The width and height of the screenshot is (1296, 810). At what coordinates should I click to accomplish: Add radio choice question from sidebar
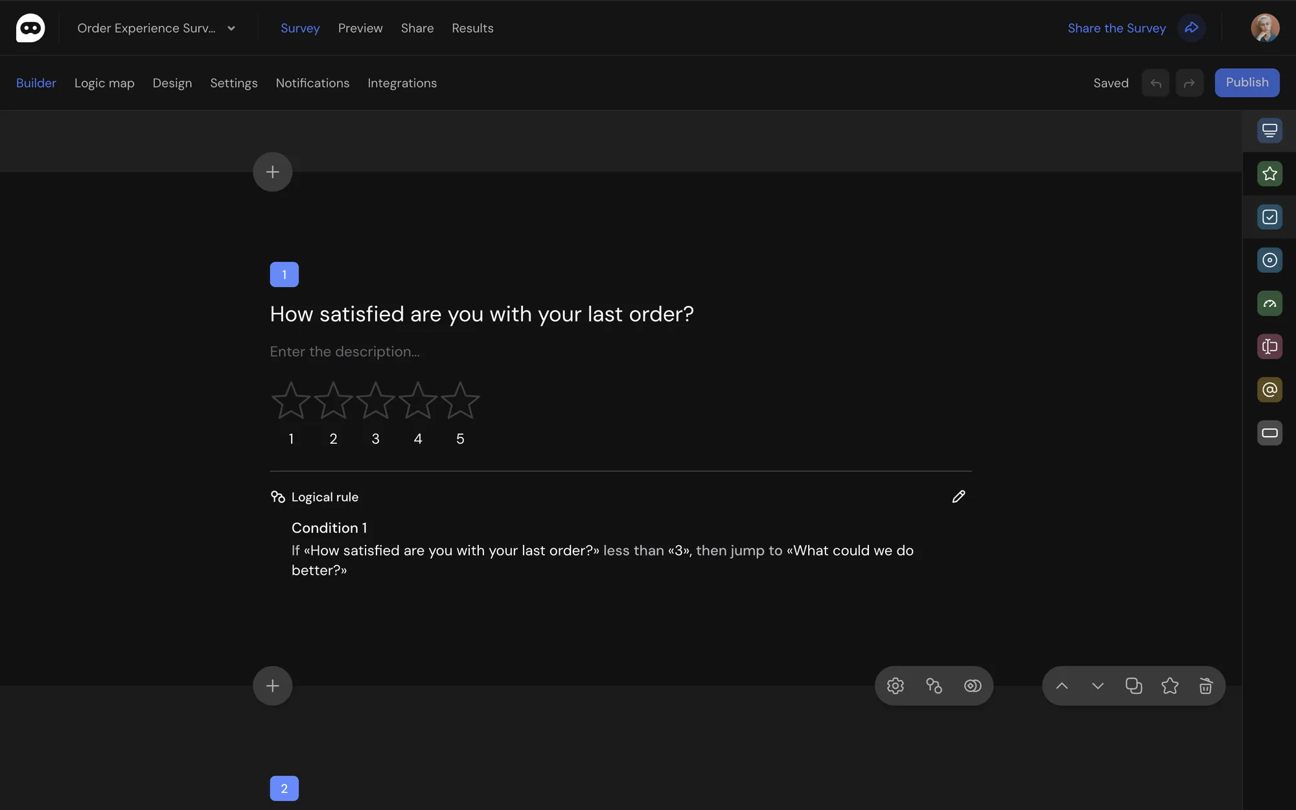(x=1269, y=260)
